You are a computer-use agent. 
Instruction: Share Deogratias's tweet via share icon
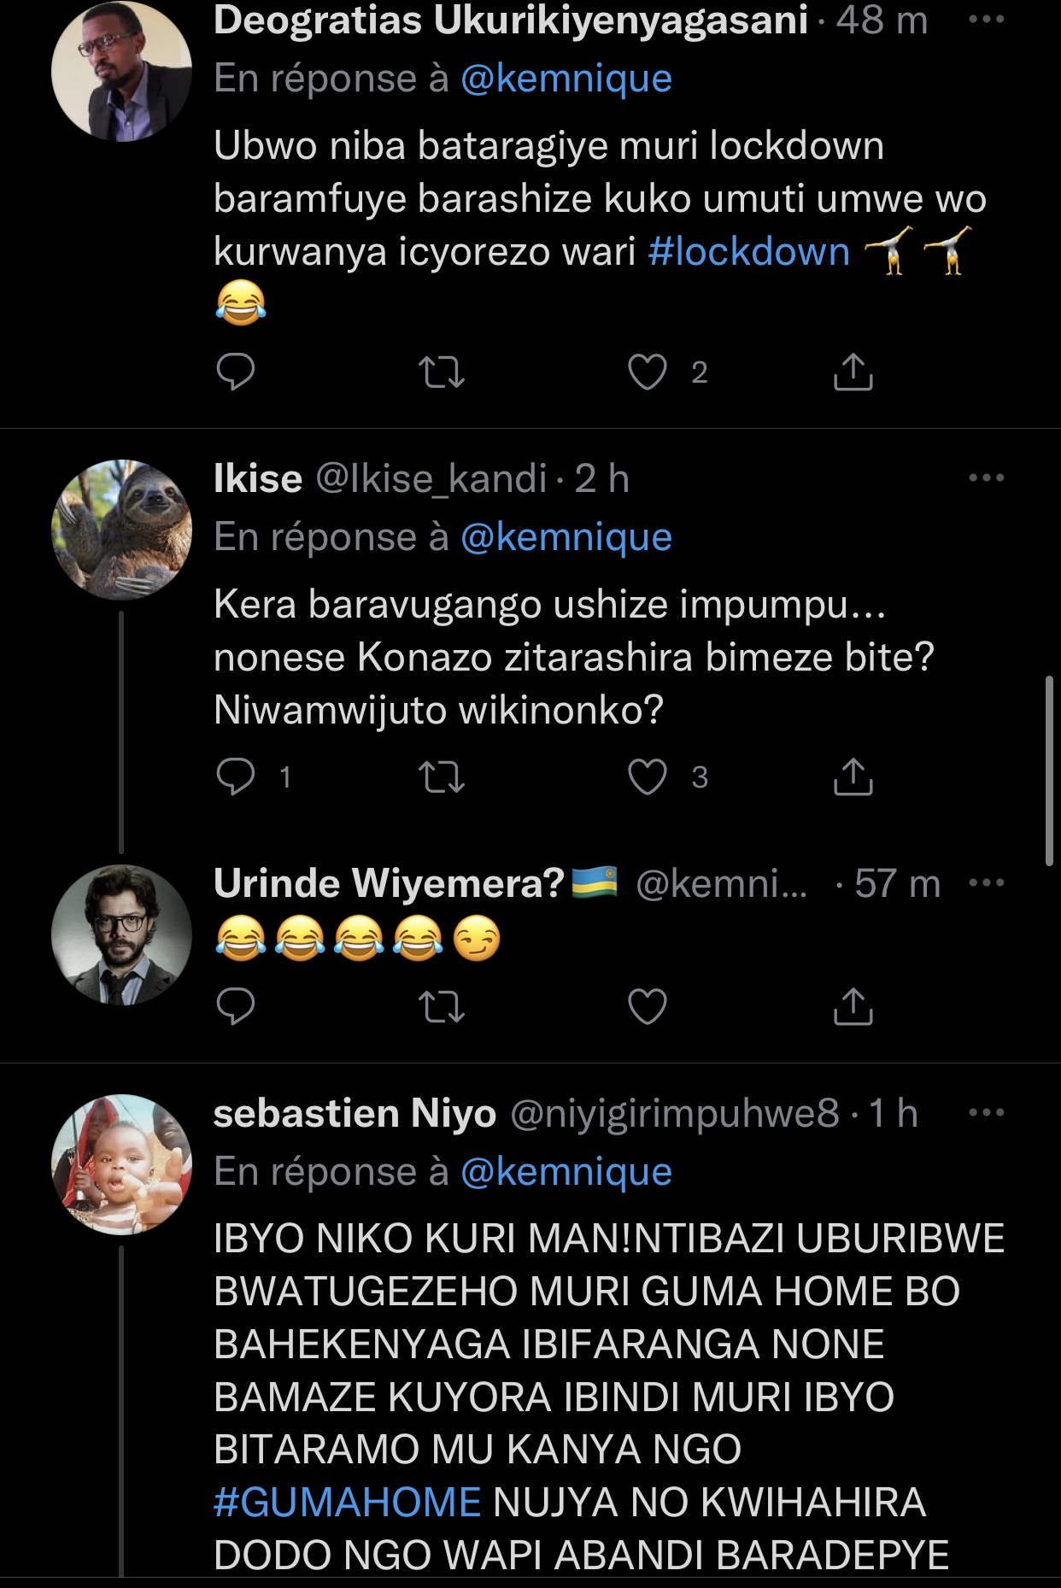(x=853, y=372)
